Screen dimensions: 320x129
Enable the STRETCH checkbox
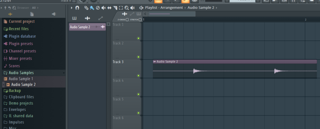(x=140, y=20)
